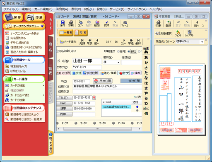Open the ファイル(F) menu
The height and width of the screenshot is (162, 212).
[x=11, y=9]
